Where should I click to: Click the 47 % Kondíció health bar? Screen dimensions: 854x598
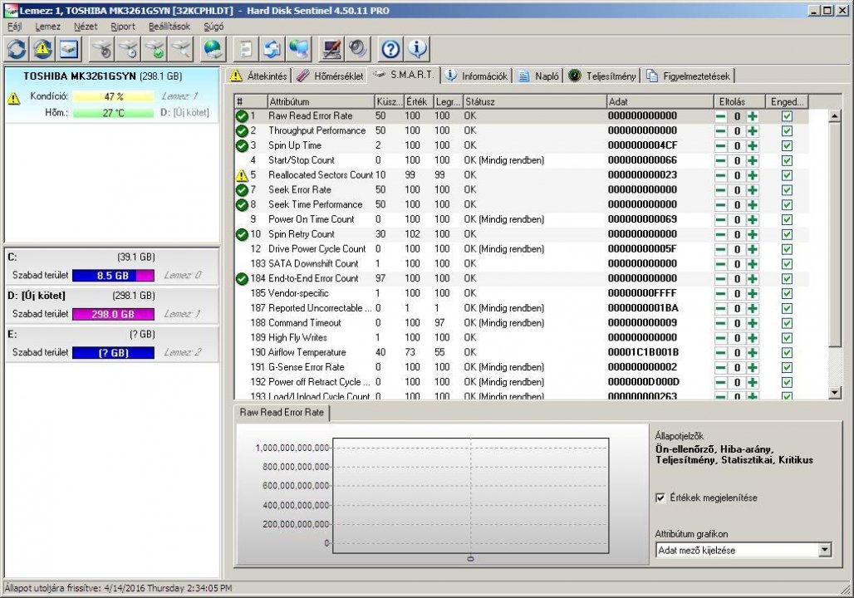113,96
